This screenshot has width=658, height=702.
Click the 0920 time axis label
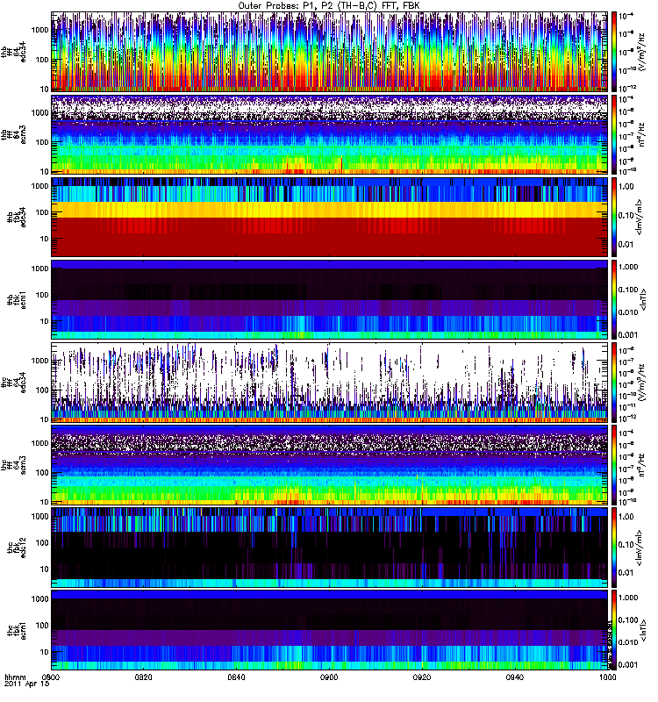[422, 677]
